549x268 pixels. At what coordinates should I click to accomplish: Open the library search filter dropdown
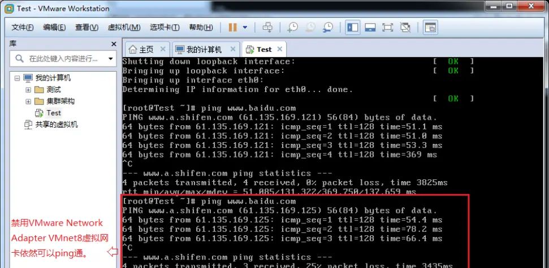tap(111, 59)
